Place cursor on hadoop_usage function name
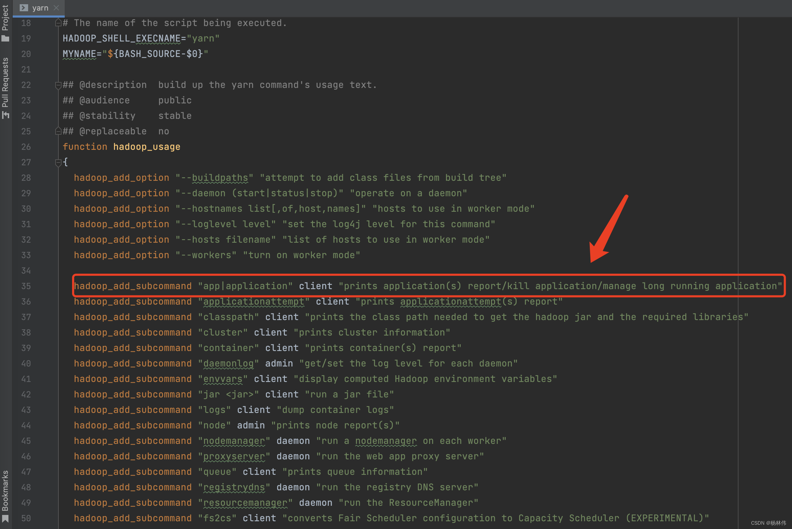Viewport: 792px width, 529px height. tap(146, 147)
